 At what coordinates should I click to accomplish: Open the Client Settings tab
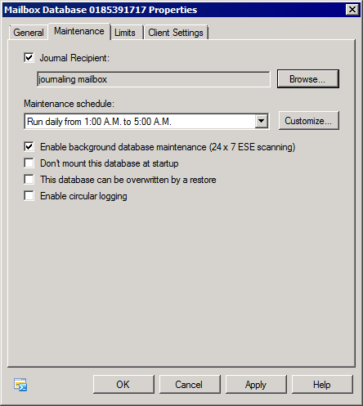pyautogui.click(x=176, y=33)
